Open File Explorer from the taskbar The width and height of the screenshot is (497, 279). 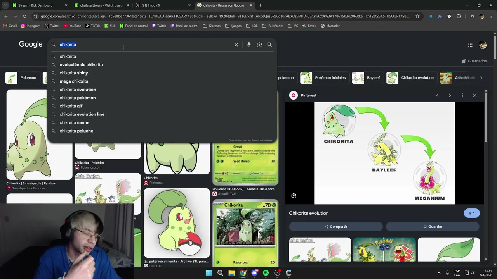tap(231, 273)
